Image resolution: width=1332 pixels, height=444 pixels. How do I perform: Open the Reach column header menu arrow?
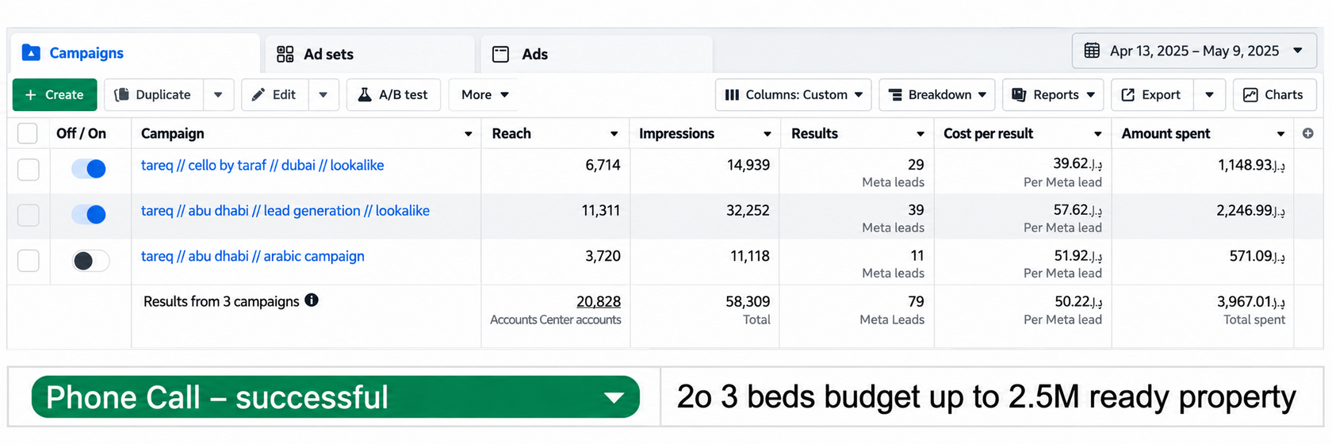[614, 134]
